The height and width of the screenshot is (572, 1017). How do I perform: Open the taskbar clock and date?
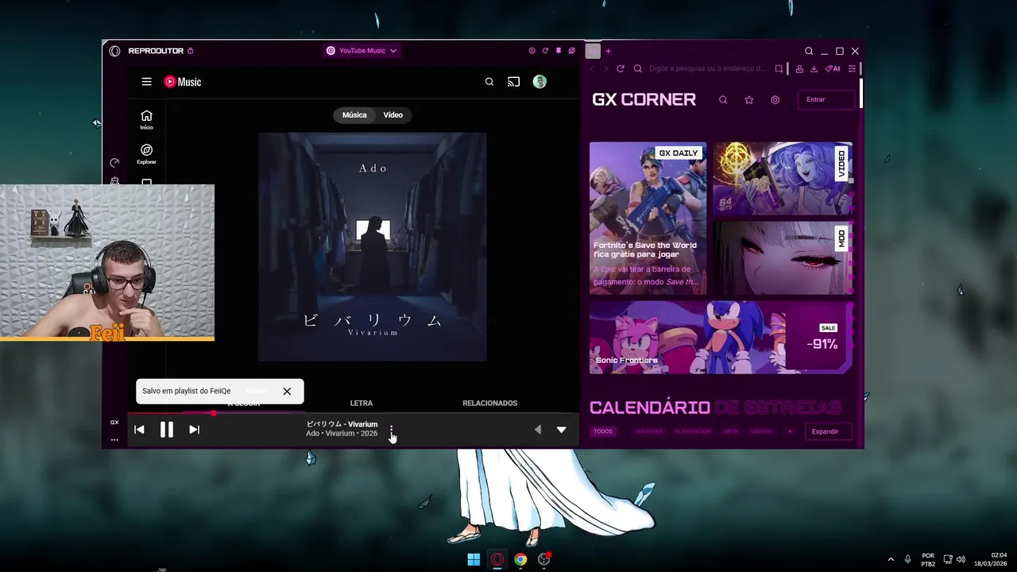(x=991, y=559)
